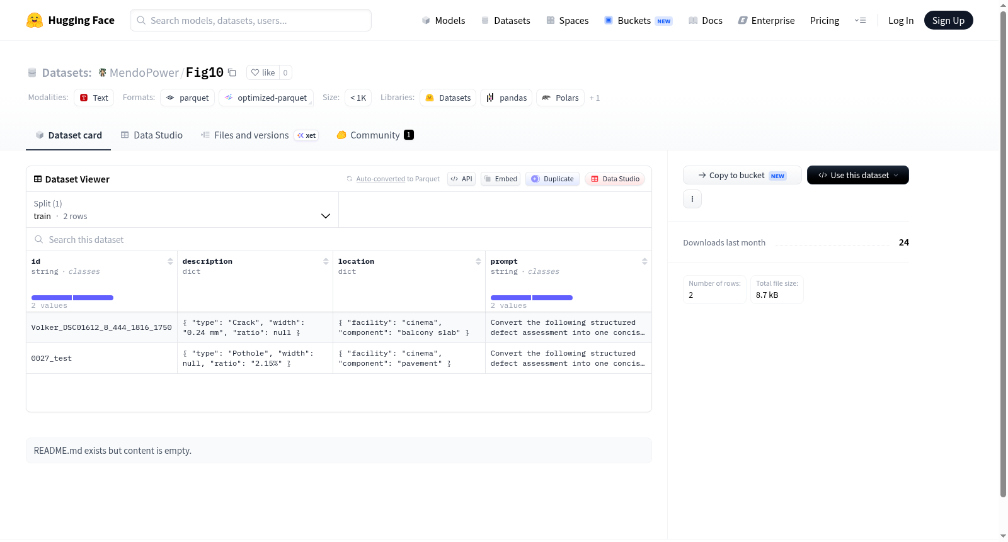
Task: Click the Search this dataset field
Action: 339,239
